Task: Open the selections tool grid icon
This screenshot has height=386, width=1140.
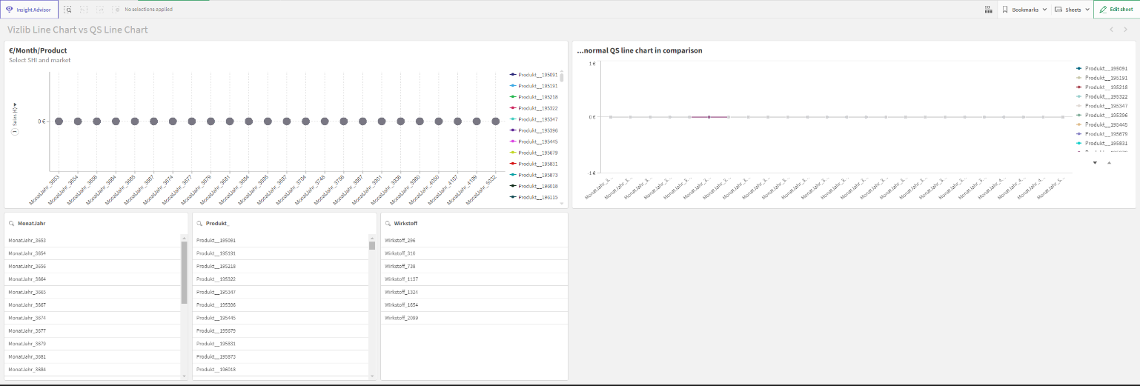Action: point(988,10)
